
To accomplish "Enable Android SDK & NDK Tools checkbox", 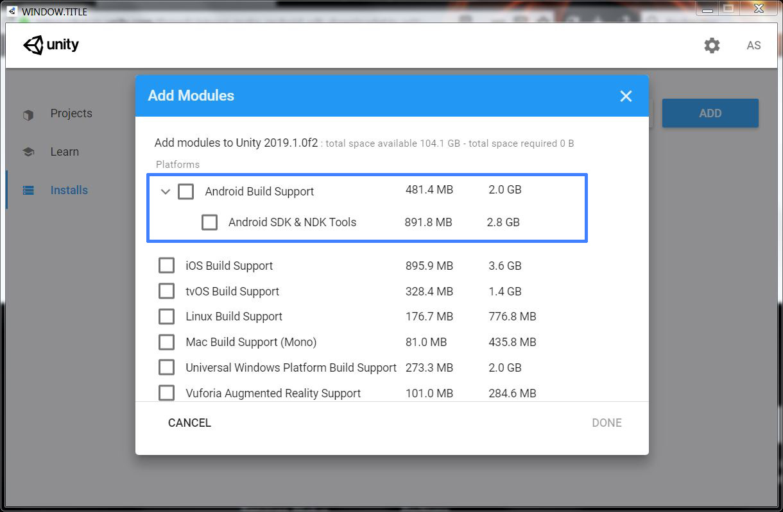I will (209, 222).
